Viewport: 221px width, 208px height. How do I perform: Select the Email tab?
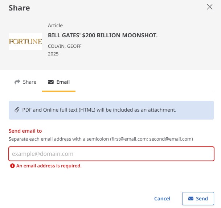click(59, 82)
